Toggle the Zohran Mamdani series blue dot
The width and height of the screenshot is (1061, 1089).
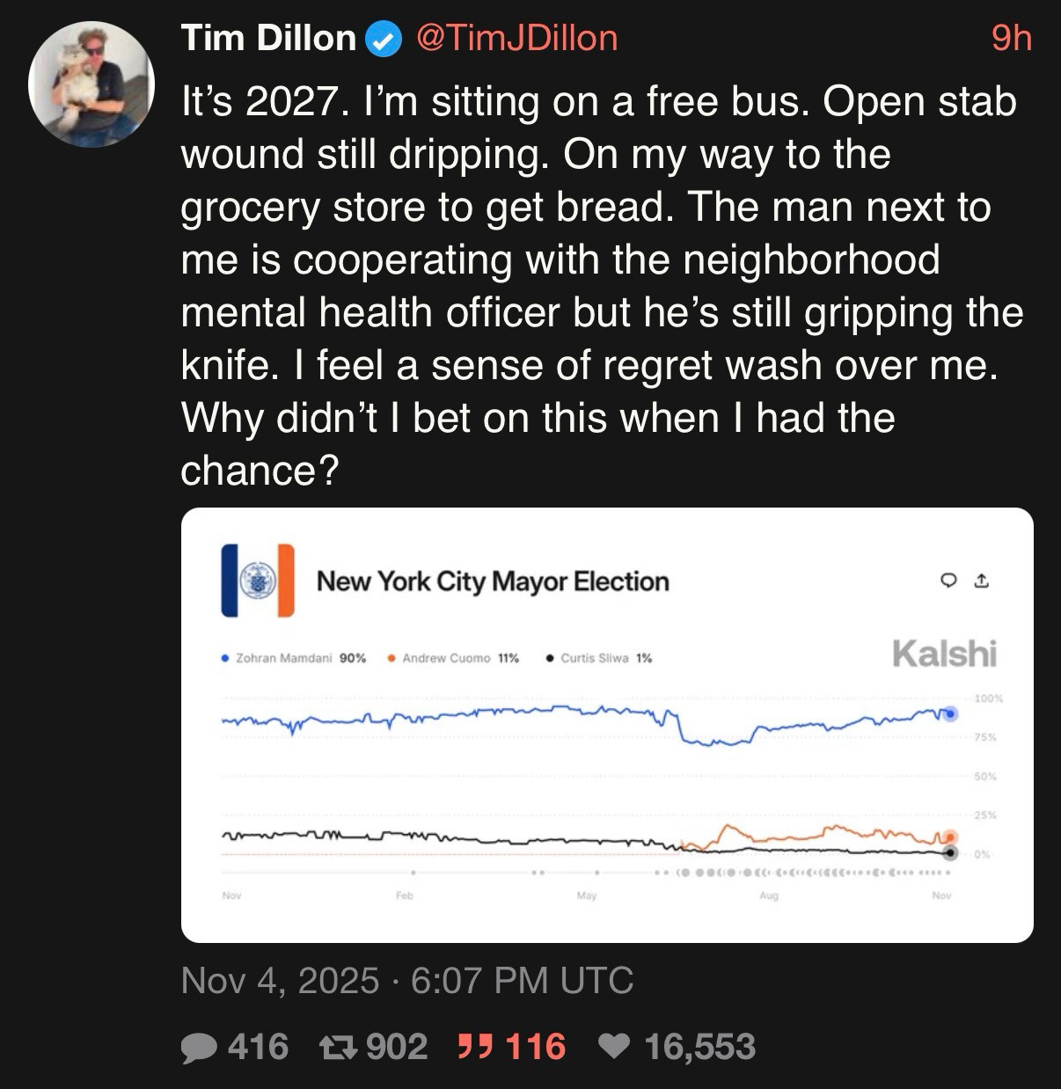(225, 657)
